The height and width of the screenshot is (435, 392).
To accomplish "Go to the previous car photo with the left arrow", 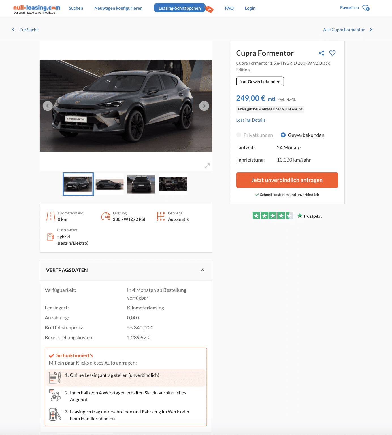I will coord(48,106).
